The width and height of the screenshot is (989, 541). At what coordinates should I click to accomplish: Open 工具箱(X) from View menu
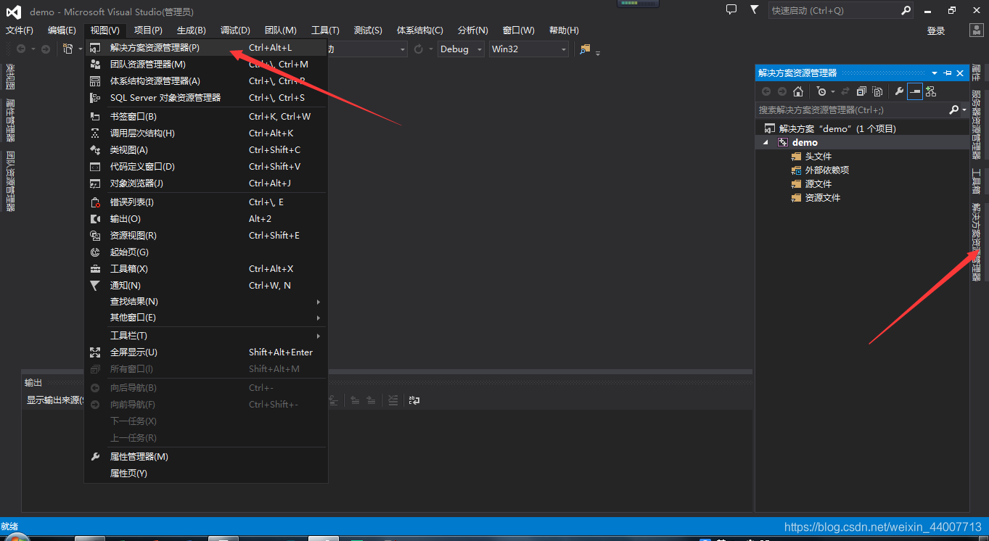point(206,268)
